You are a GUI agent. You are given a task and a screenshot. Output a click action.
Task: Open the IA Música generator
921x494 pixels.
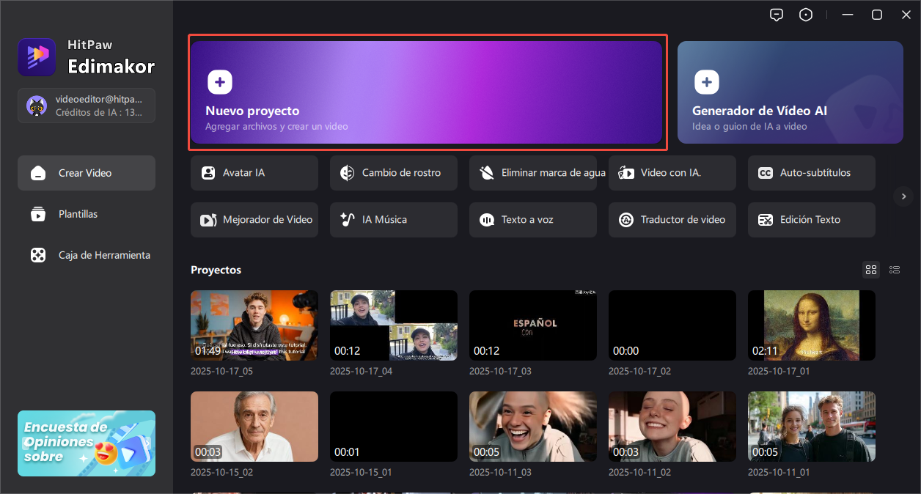pyautogui.click(x=393, y=219)
